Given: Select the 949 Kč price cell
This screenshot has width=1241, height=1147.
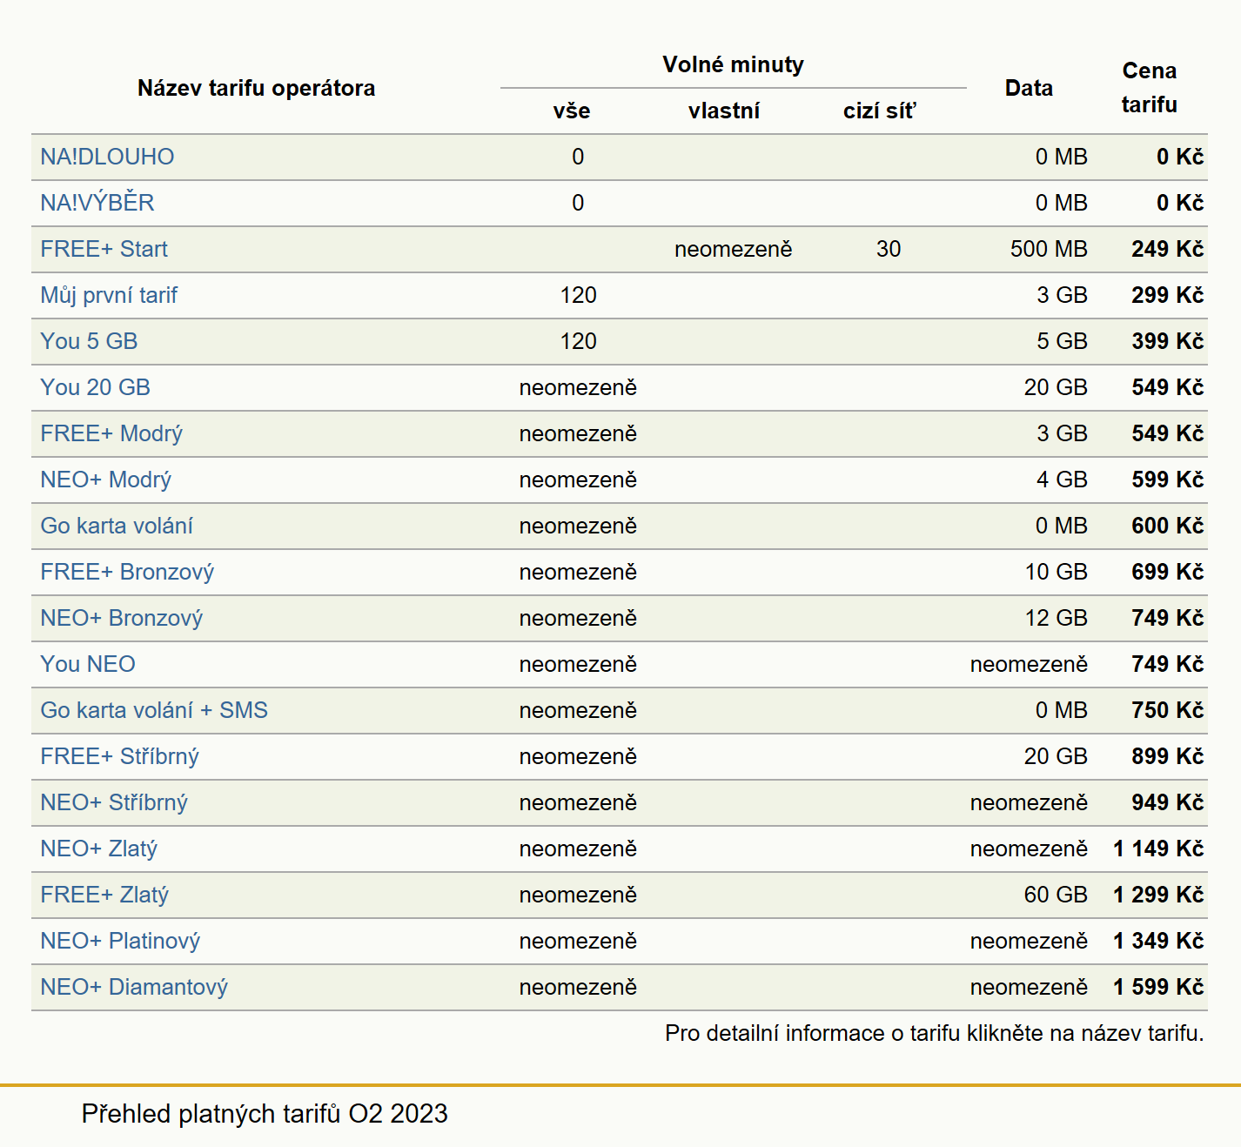Looking at the screenshot, I should coord(1167,802).
